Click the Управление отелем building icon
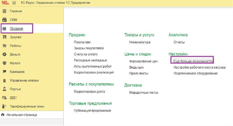The image size is (233, 126). 4,80
